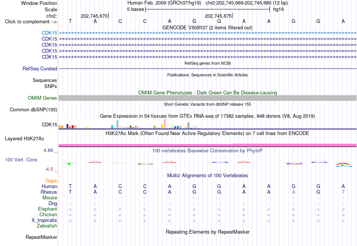The height and width of the screenshot is (246, 357).
Task: Click the Chicken alignment row label
Action: [48, 214]
